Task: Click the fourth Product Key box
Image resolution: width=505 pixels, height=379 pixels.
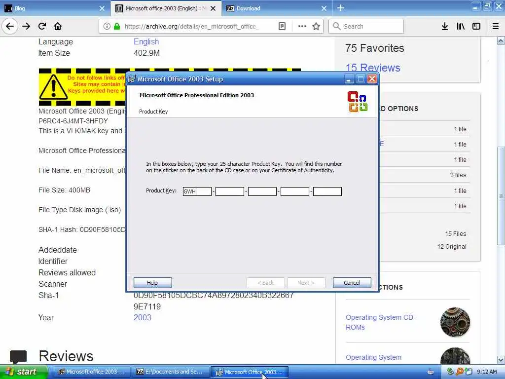Action: pos(295,191)
